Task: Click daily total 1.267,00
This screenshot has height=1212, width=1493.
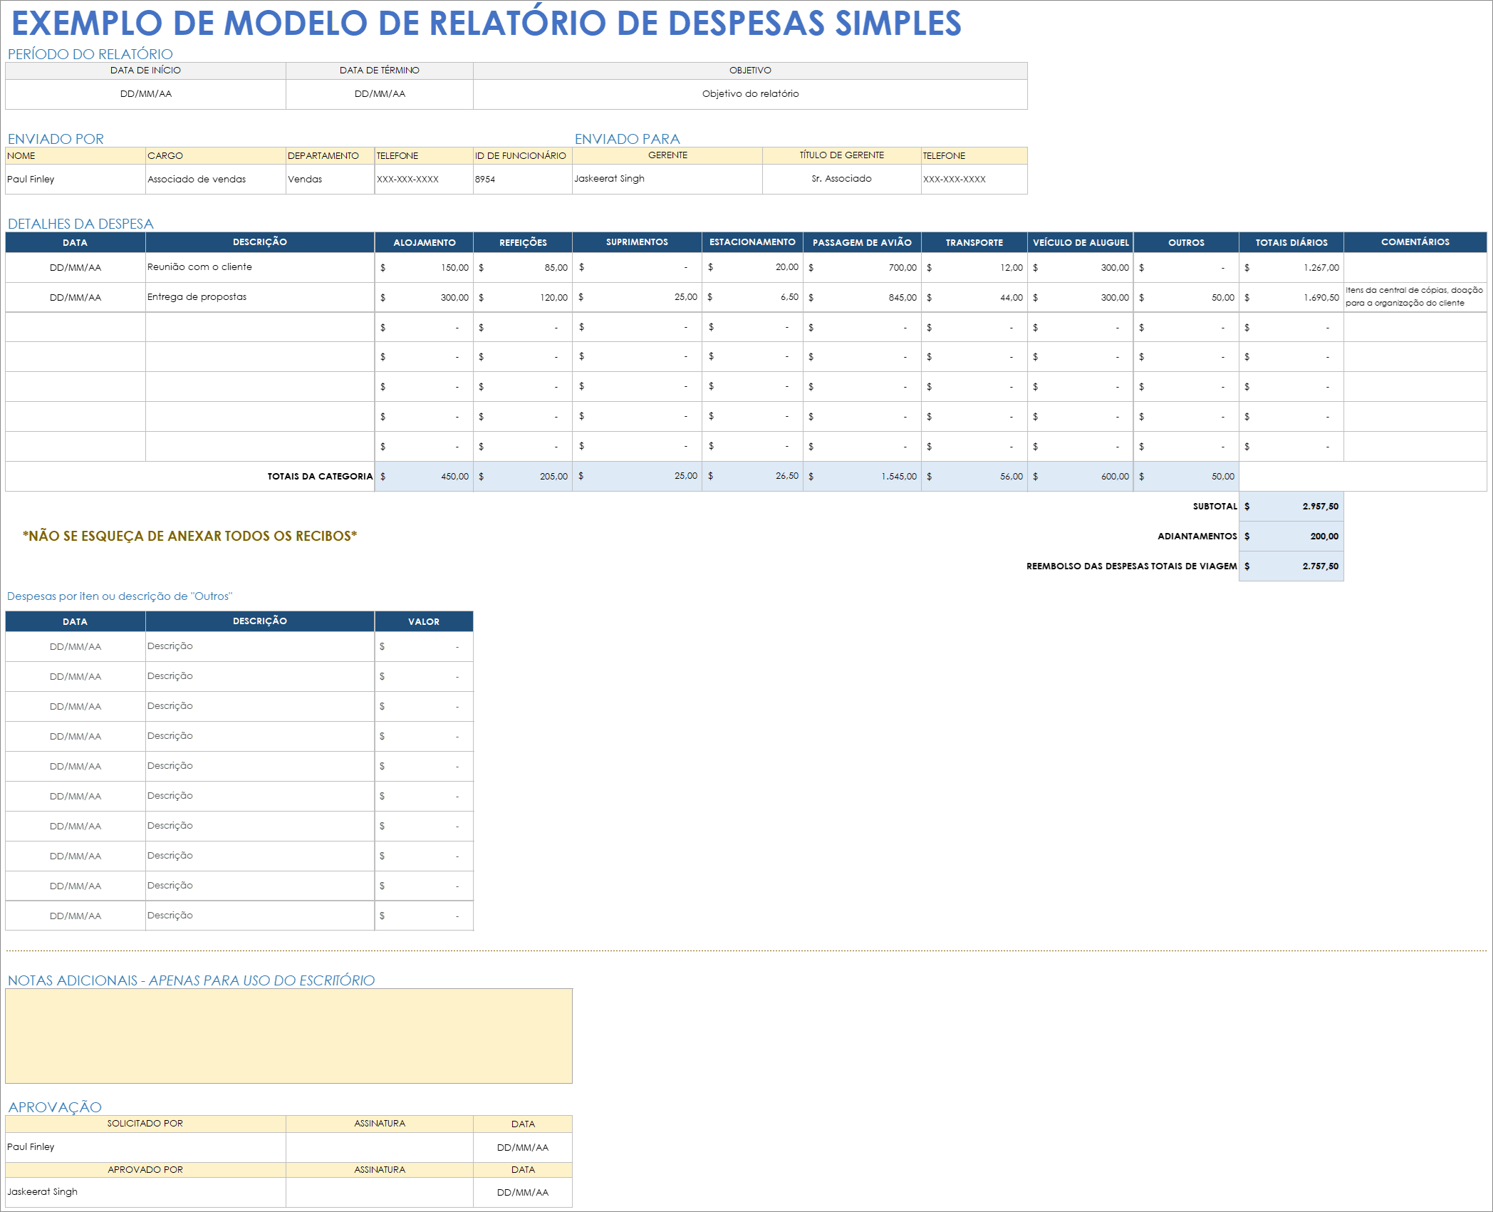Action: pos(1291,268)
